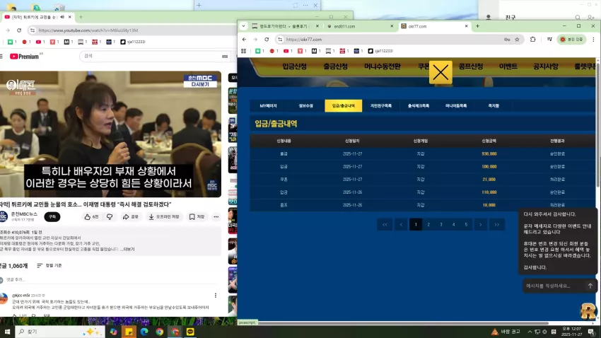Open the apps grid icon in okr77 bookmarks bar

pyautogui.click(x=243, y=51)
